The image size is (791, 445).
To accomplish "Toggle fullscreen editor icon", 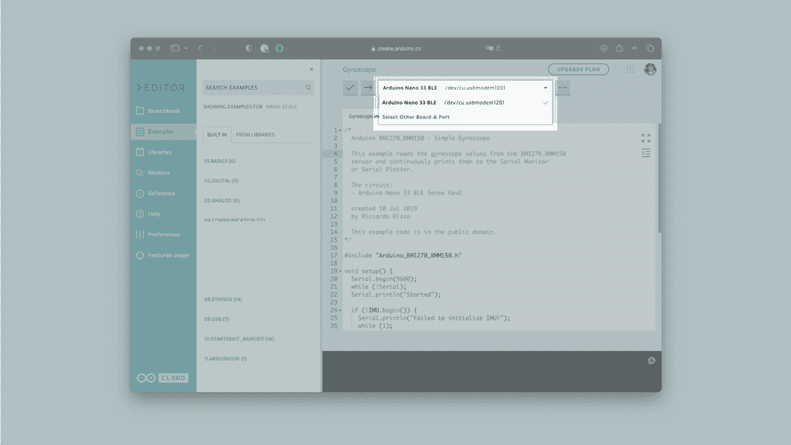I will (646, 138).
